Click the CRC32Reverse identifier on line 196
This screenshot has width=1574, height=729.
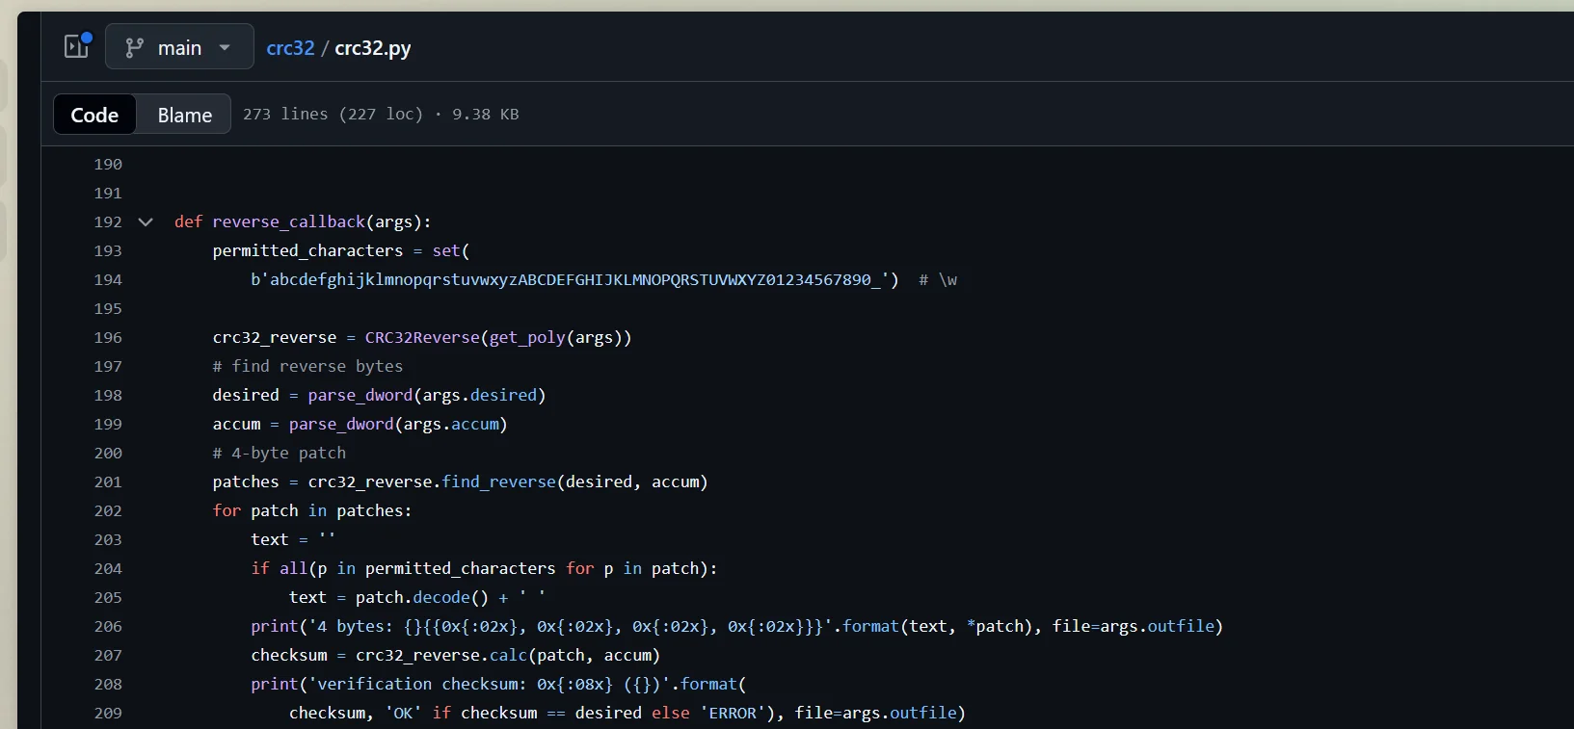422,338
